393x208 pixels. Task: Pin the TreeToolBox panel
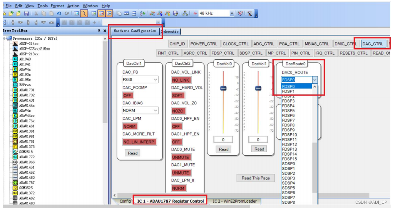pos(99,30)
